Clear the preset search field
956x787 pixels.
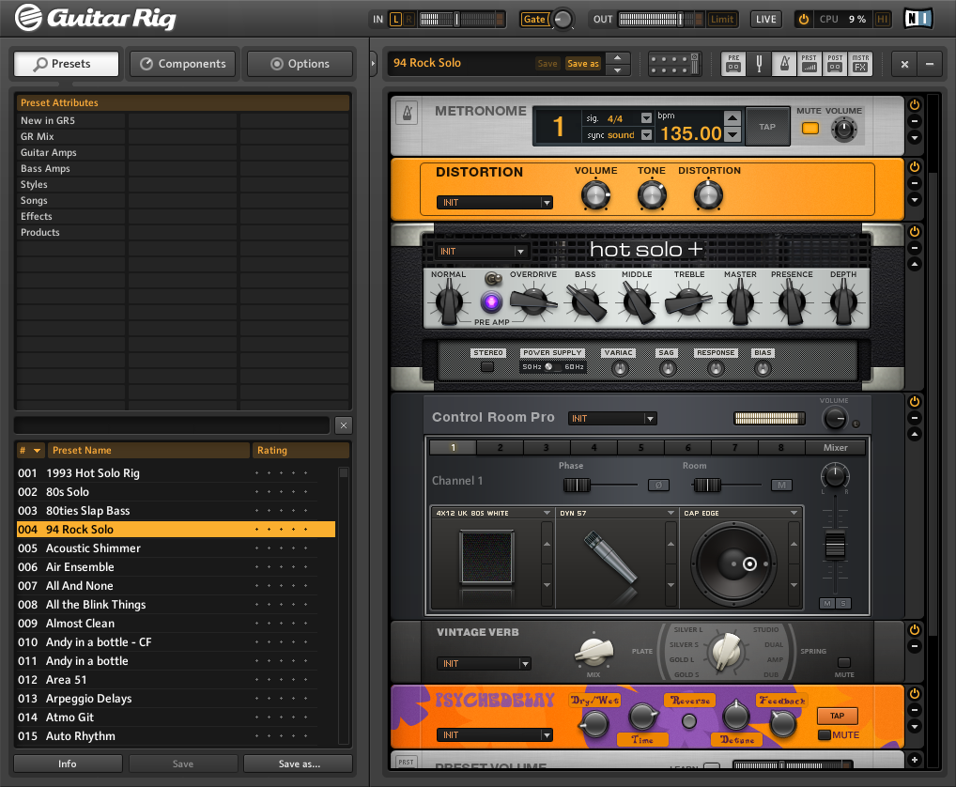point(344,425)
